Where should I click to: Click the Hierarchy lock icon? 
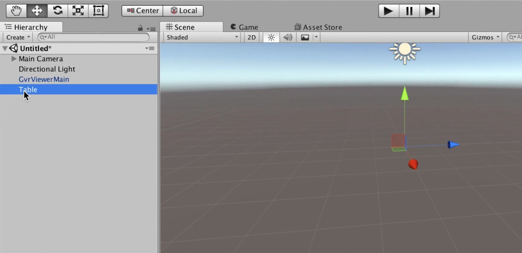coord(139,28)
